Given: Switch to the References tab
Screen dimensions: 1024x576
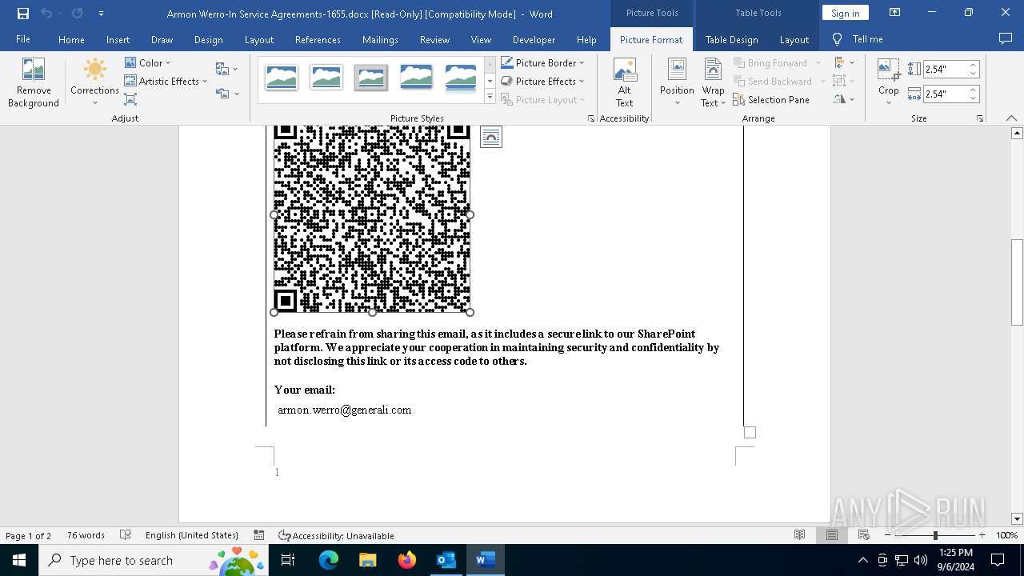Looking at the screenshot, I should 318,39.
